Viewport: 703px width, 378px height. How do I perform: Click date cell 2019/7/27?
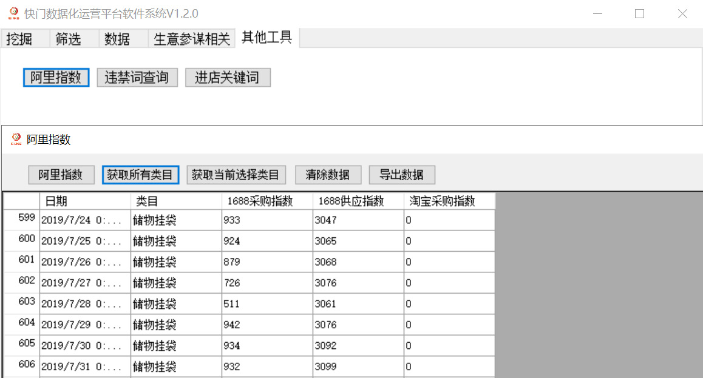(x=85, y=283)
